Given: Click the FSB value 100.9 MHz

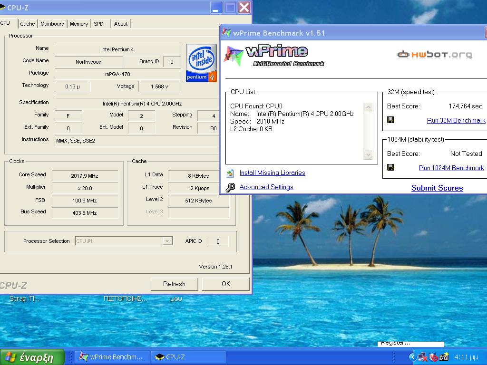Looking at the screenshot, I should click(x=85, y=201).
